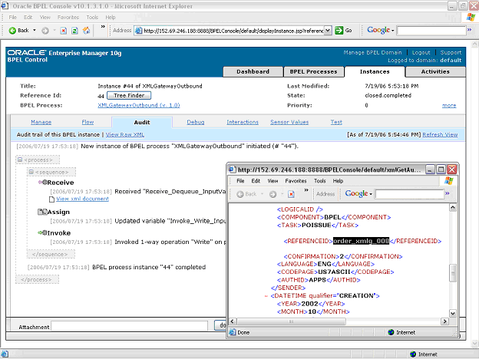
Task: Collapse the DATETIME node minus sign
Action: coord(266,296)
